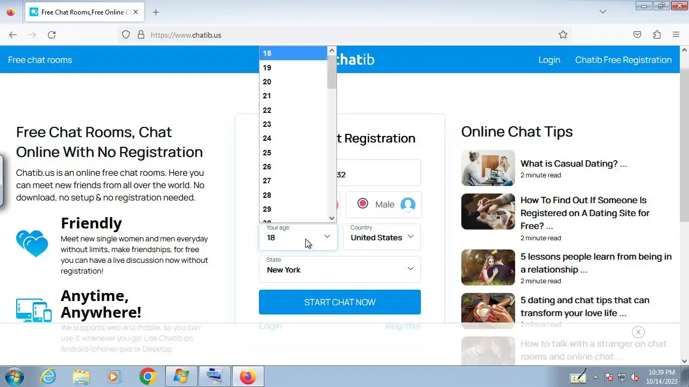Open the State dropdown showing New York

point(340,269)
